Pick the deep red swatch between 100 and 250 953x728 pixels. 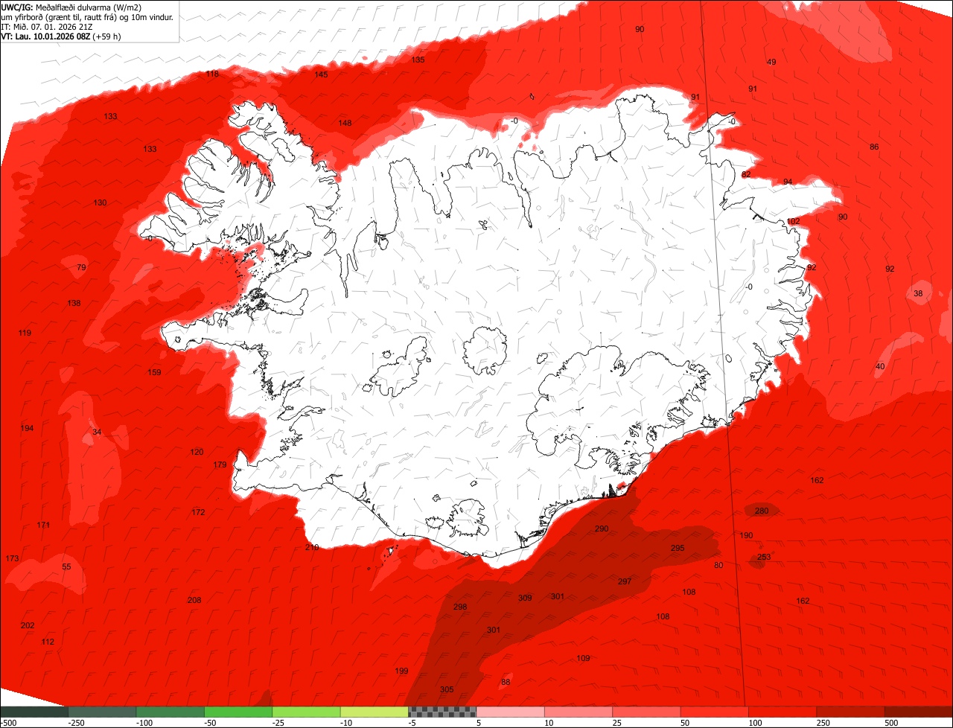point(783,712)
